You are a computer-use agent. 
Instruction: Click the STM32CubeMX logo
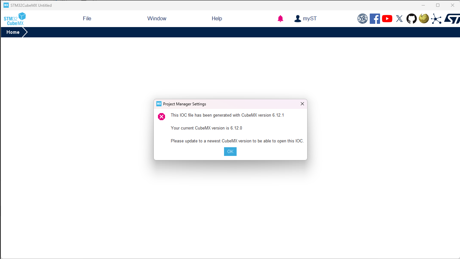(x=15, y=19)
